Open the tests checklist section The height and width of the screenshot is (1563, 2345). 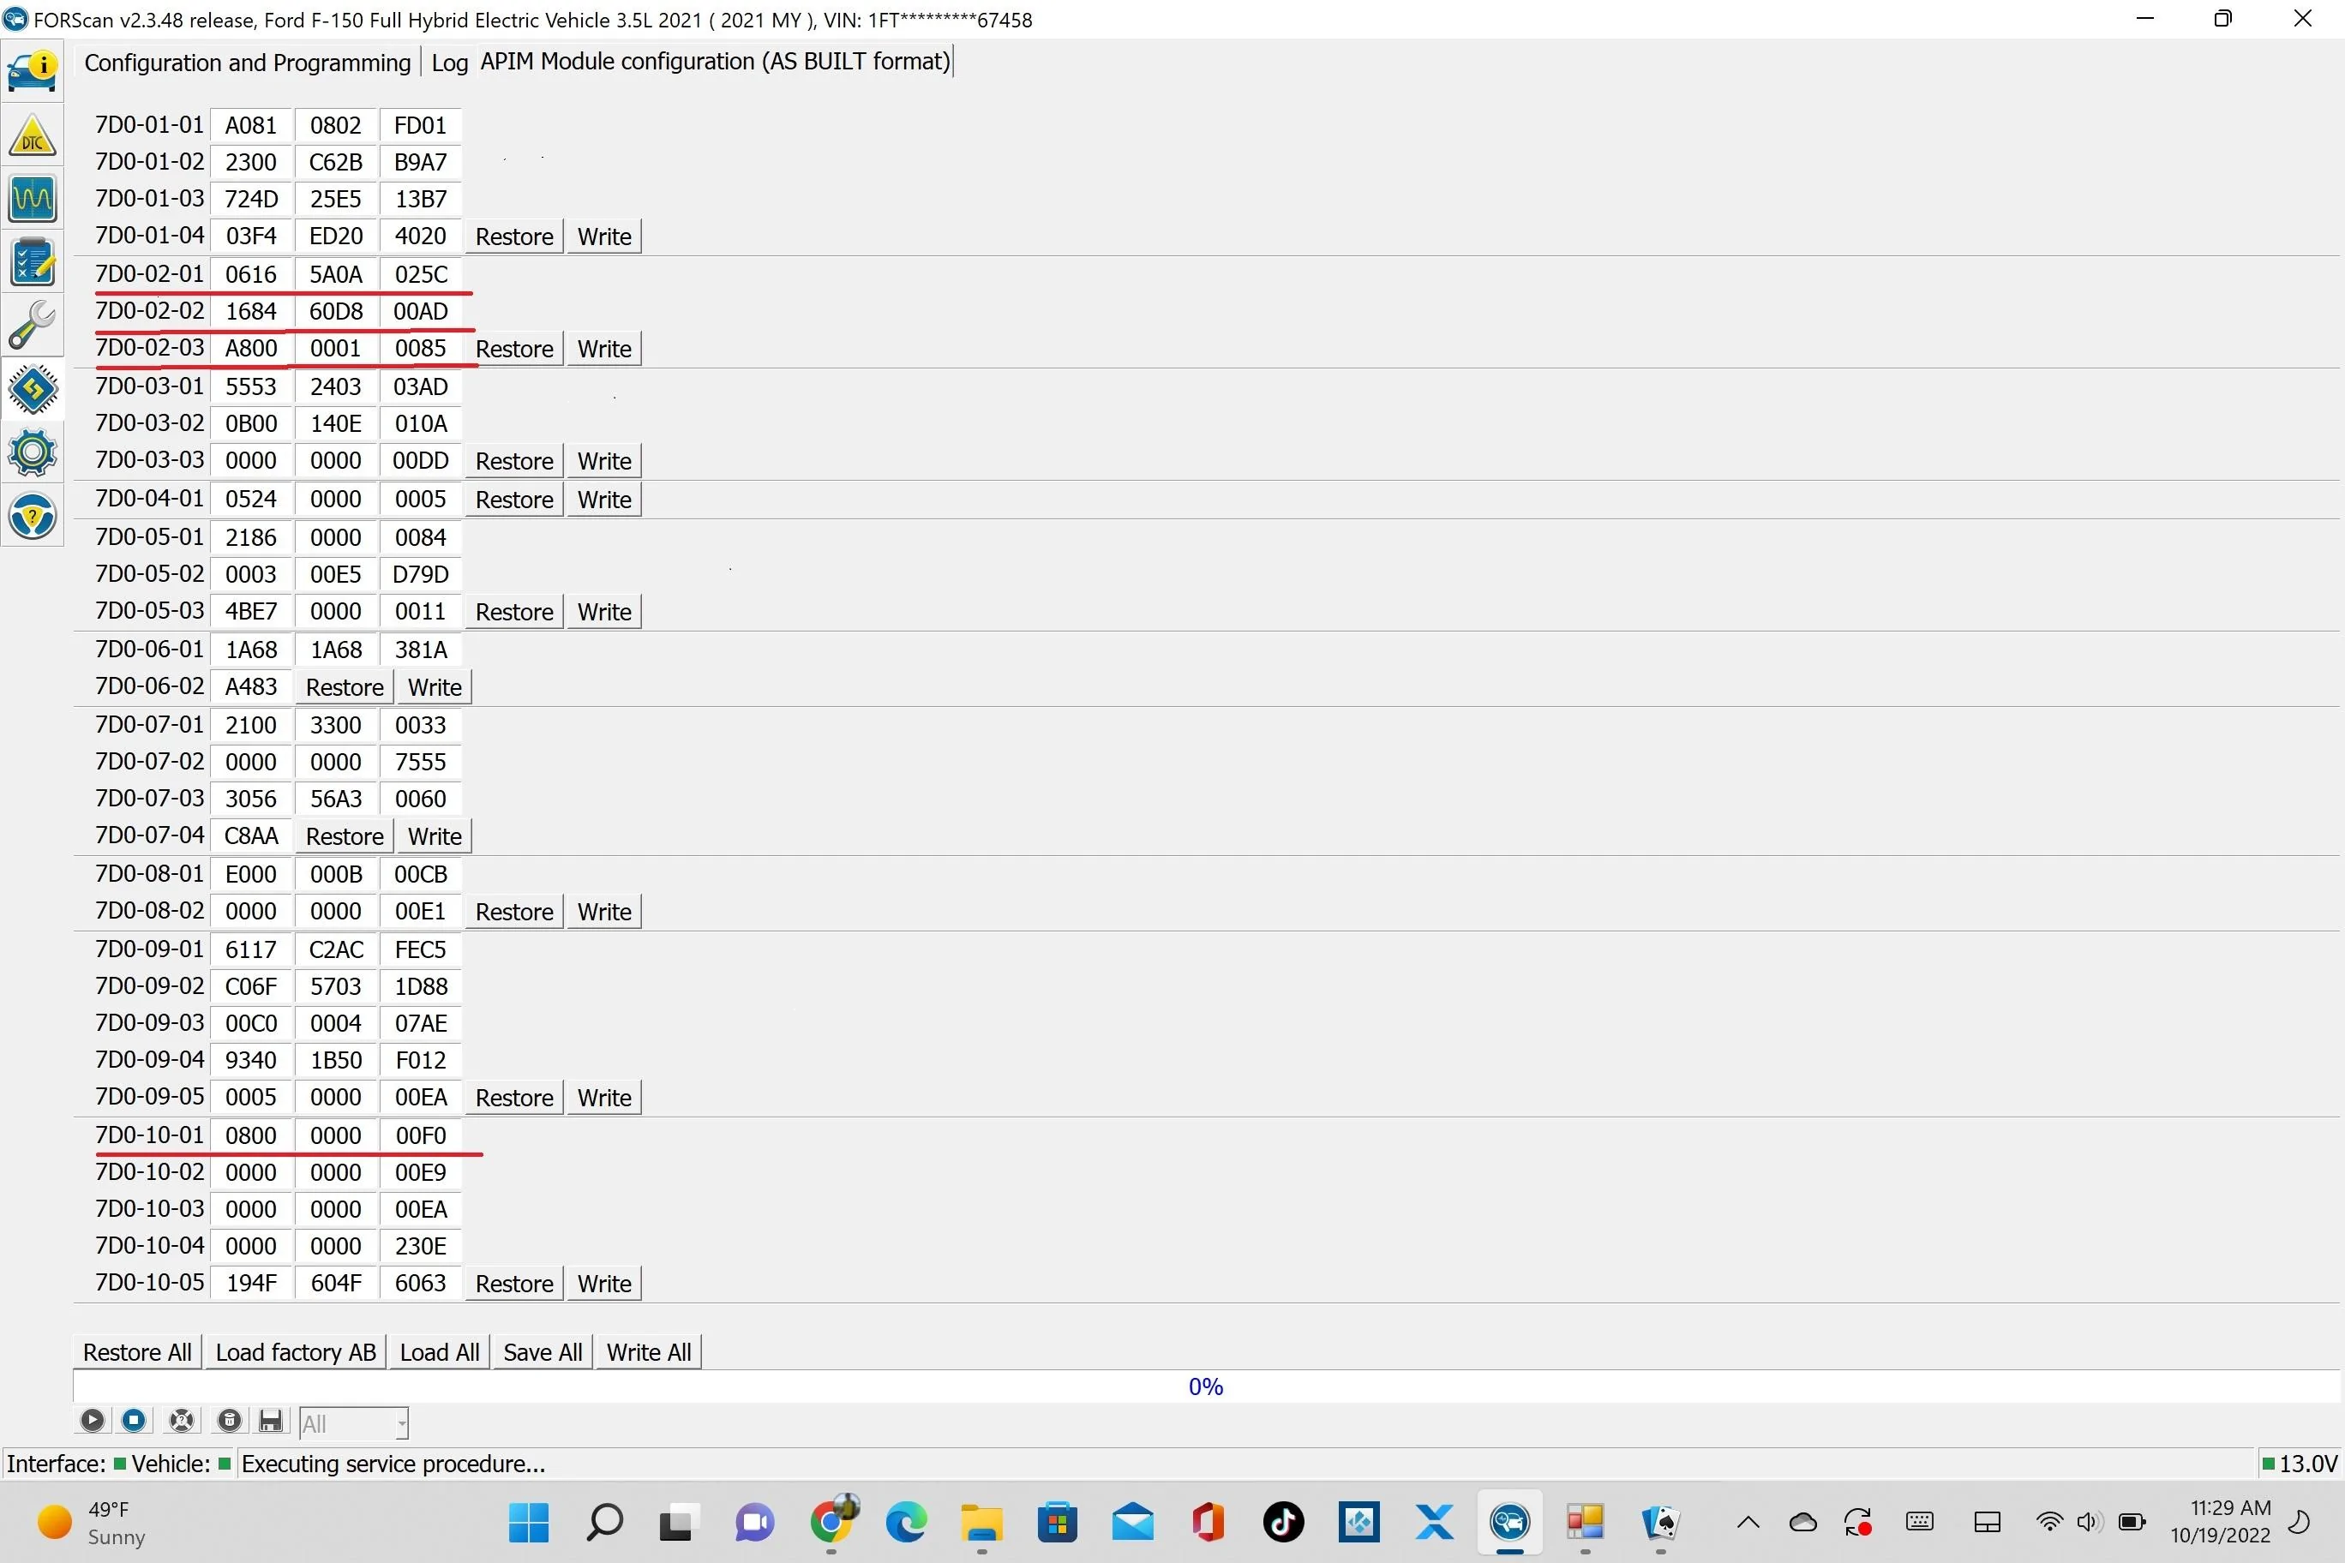coord(32,262)
